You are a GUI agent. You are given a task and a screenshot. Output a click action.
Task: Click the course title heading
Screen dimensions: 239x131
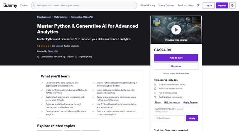click(87, 29)
